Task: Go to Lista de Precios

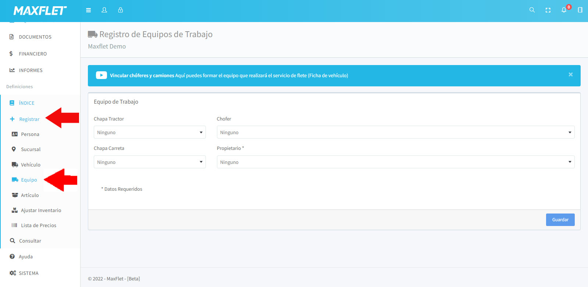Action: 38,226
